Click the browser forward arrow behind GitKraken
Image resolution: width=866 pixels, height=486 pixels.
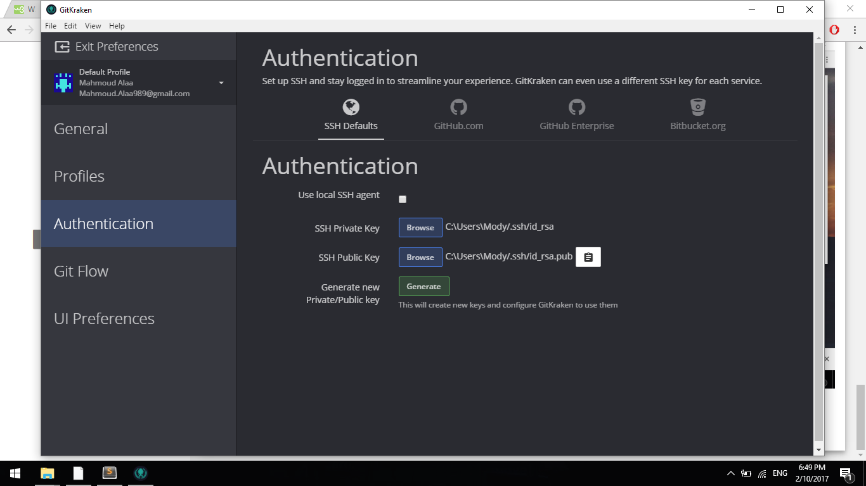tap(29, 30)
